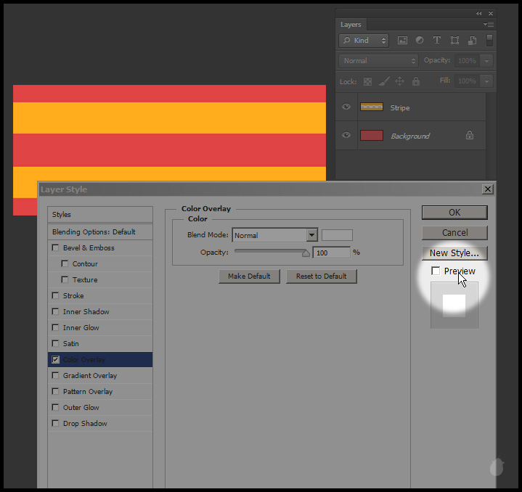The width and height of the screenshot is (522, 492).
Task: Click the Color Overlay color swatch
Action: point(337,235)
